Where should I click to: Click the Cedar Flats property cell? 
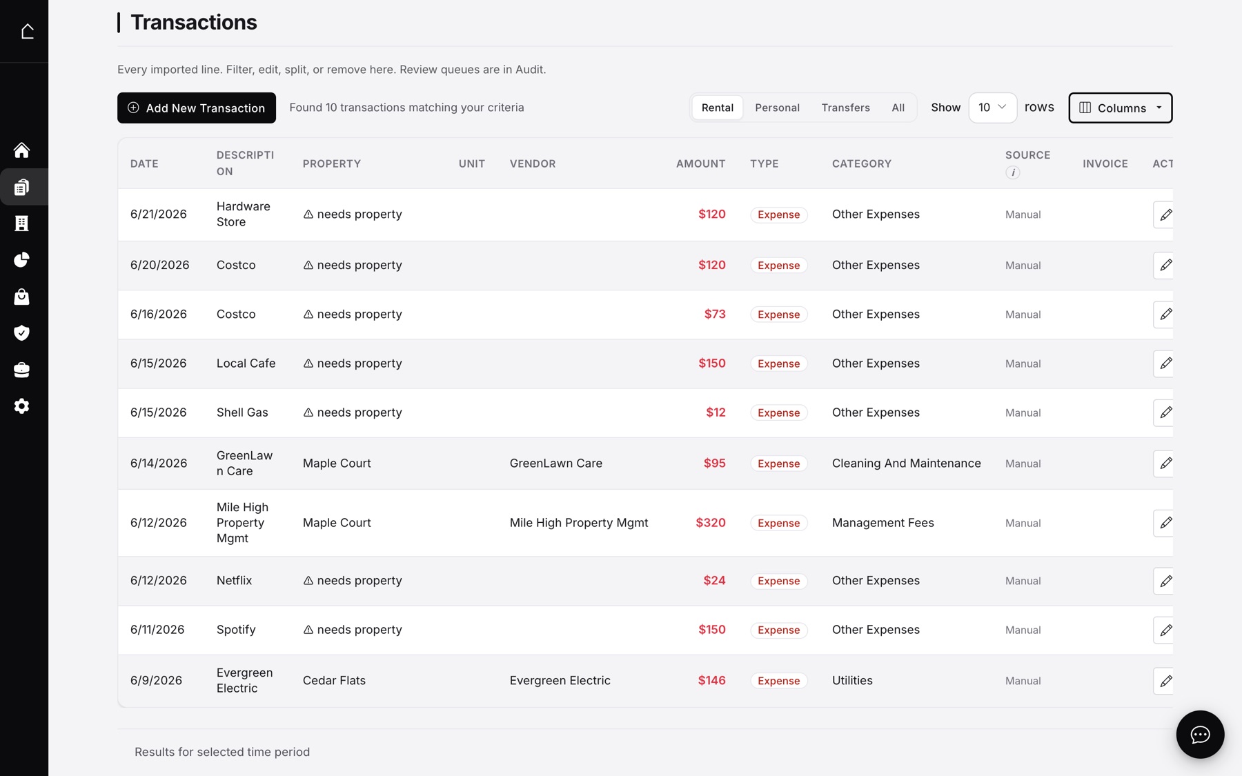pyautogui.click(x=334, y=681)
